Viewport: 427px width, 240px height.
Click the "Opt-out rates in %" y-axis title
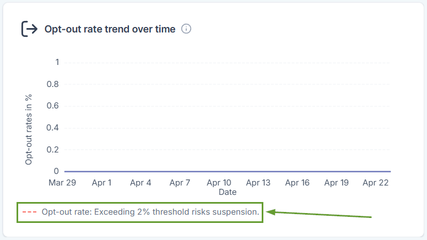click(x=29, y=129)
